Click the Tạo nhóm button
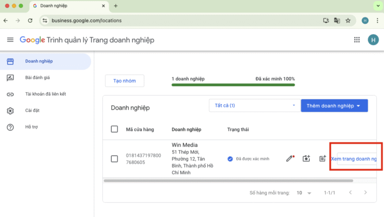 tap(125, 81)
